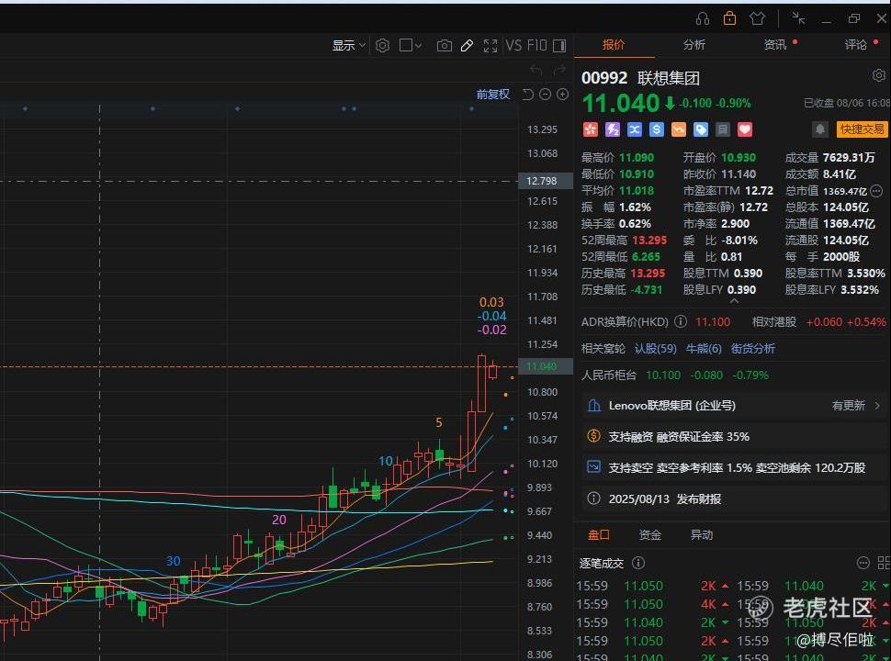The width and height of the screenshot is (891, 661).
Task: Click the 前复权 adjustment setting
Action: coord(492,95)
